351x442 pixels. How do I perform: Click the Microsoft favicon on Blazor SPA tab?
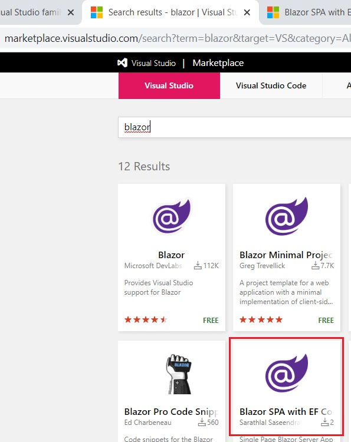273,12
